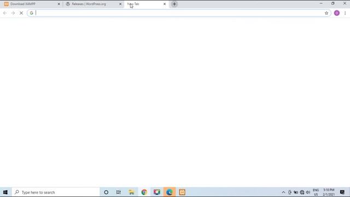Open the taskbar clock and date

[x=329, y=192]
